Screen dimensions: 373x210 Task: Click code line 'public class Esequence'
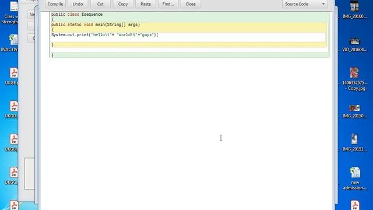[77, 14]
